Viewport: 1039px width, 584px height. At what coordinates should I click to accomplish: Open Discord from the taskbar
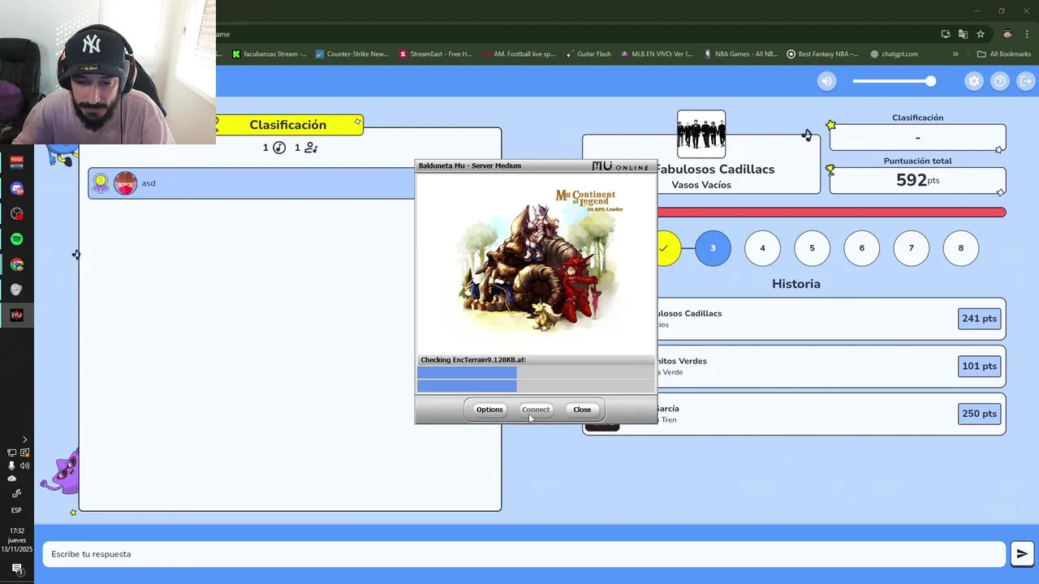pyautogui.click(x=16, y=188)
